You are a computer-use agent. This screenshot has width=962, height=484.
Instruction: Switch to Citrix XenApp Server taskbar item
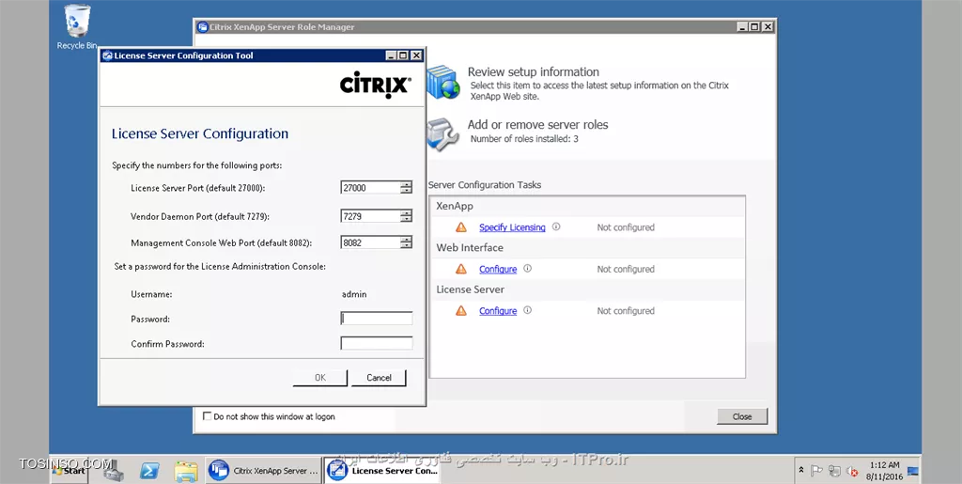(x=264, y=471)
